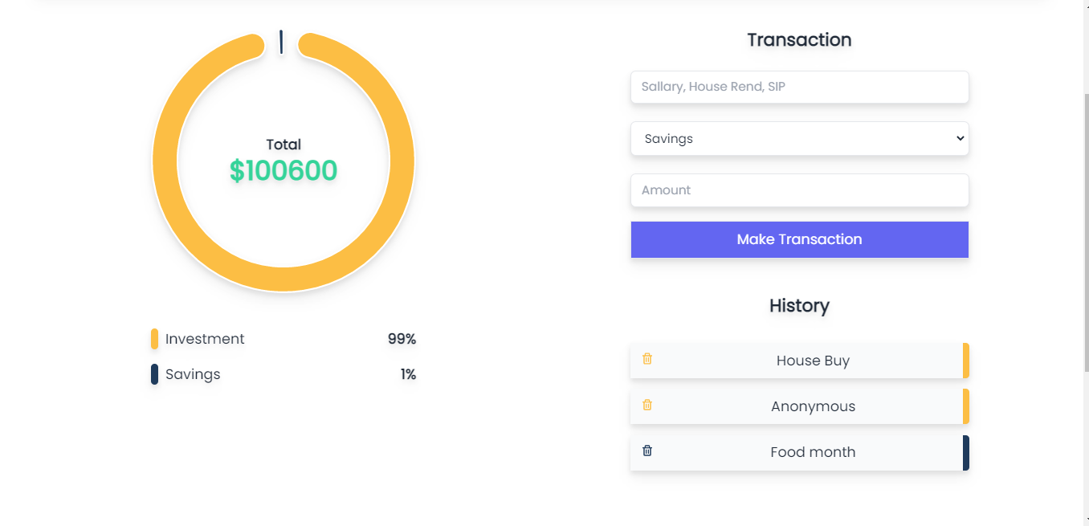Screen dimensions: 1089x526
Task: Click the transaction name input field
Action: pyautogui.click(x=799, y=87)
